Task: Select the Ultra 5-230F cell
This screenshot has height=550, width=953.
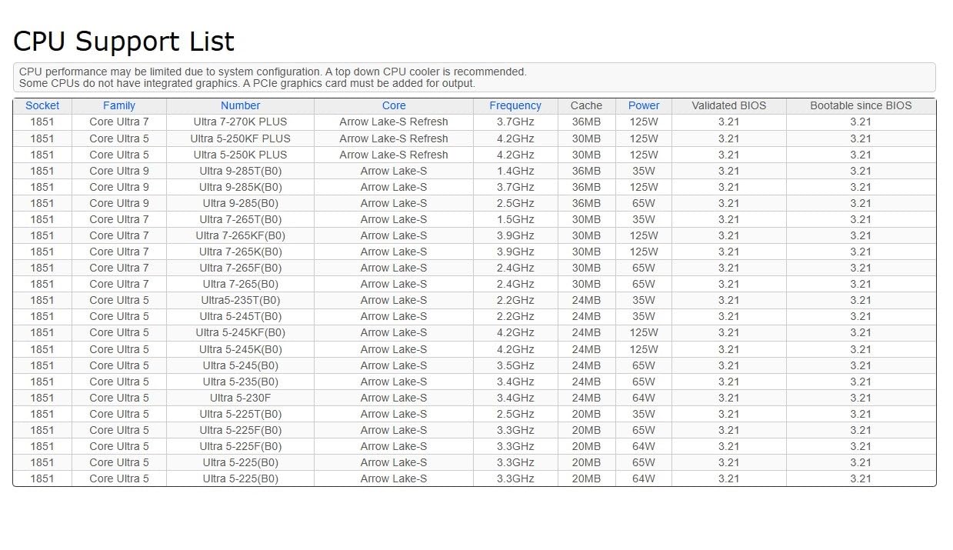Action: [240, 398]
